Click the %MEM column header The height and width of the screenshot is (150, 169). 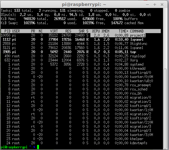coord(105,31)
